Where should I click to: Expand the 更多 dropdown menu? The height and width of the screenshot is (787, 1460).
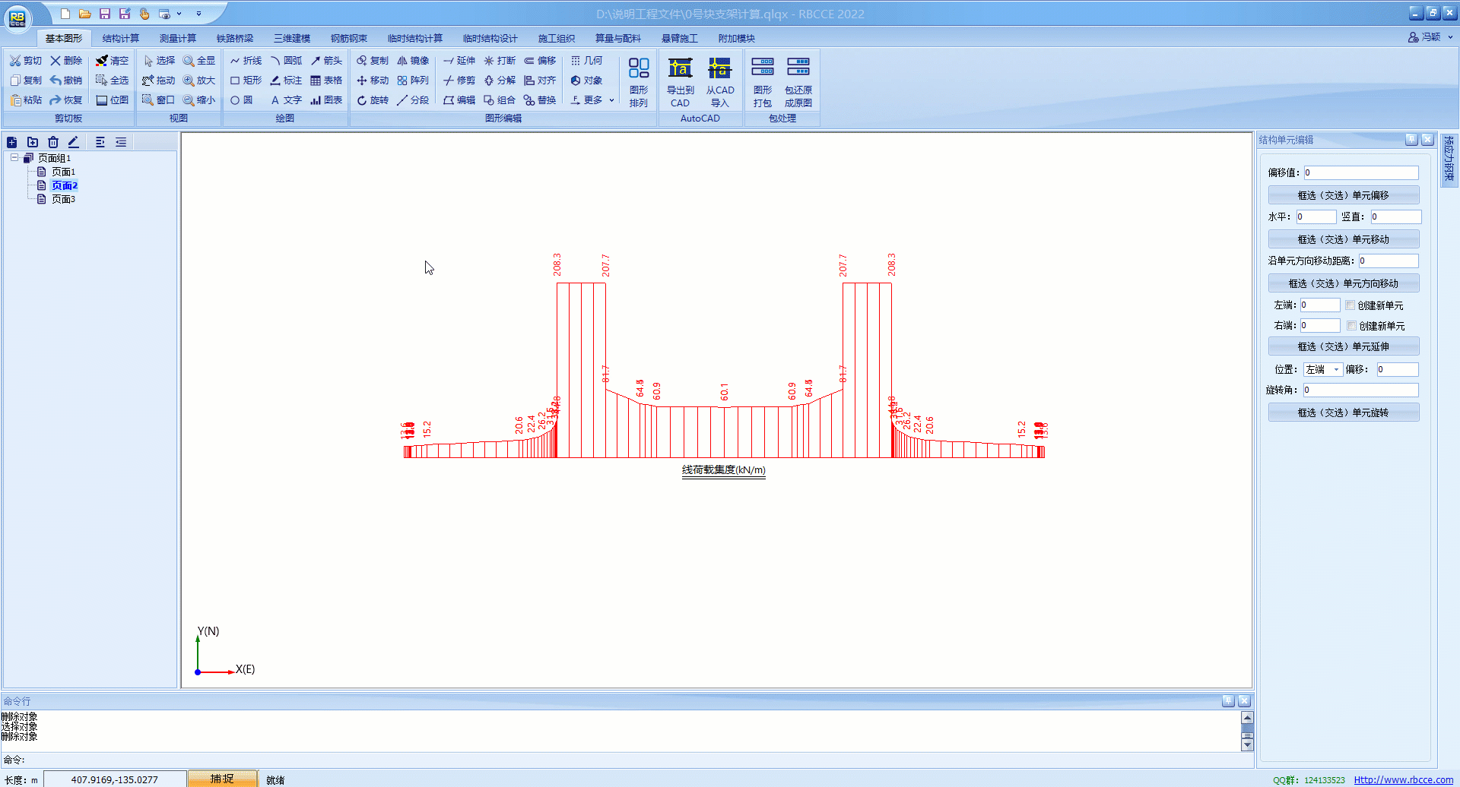(593, 100)
